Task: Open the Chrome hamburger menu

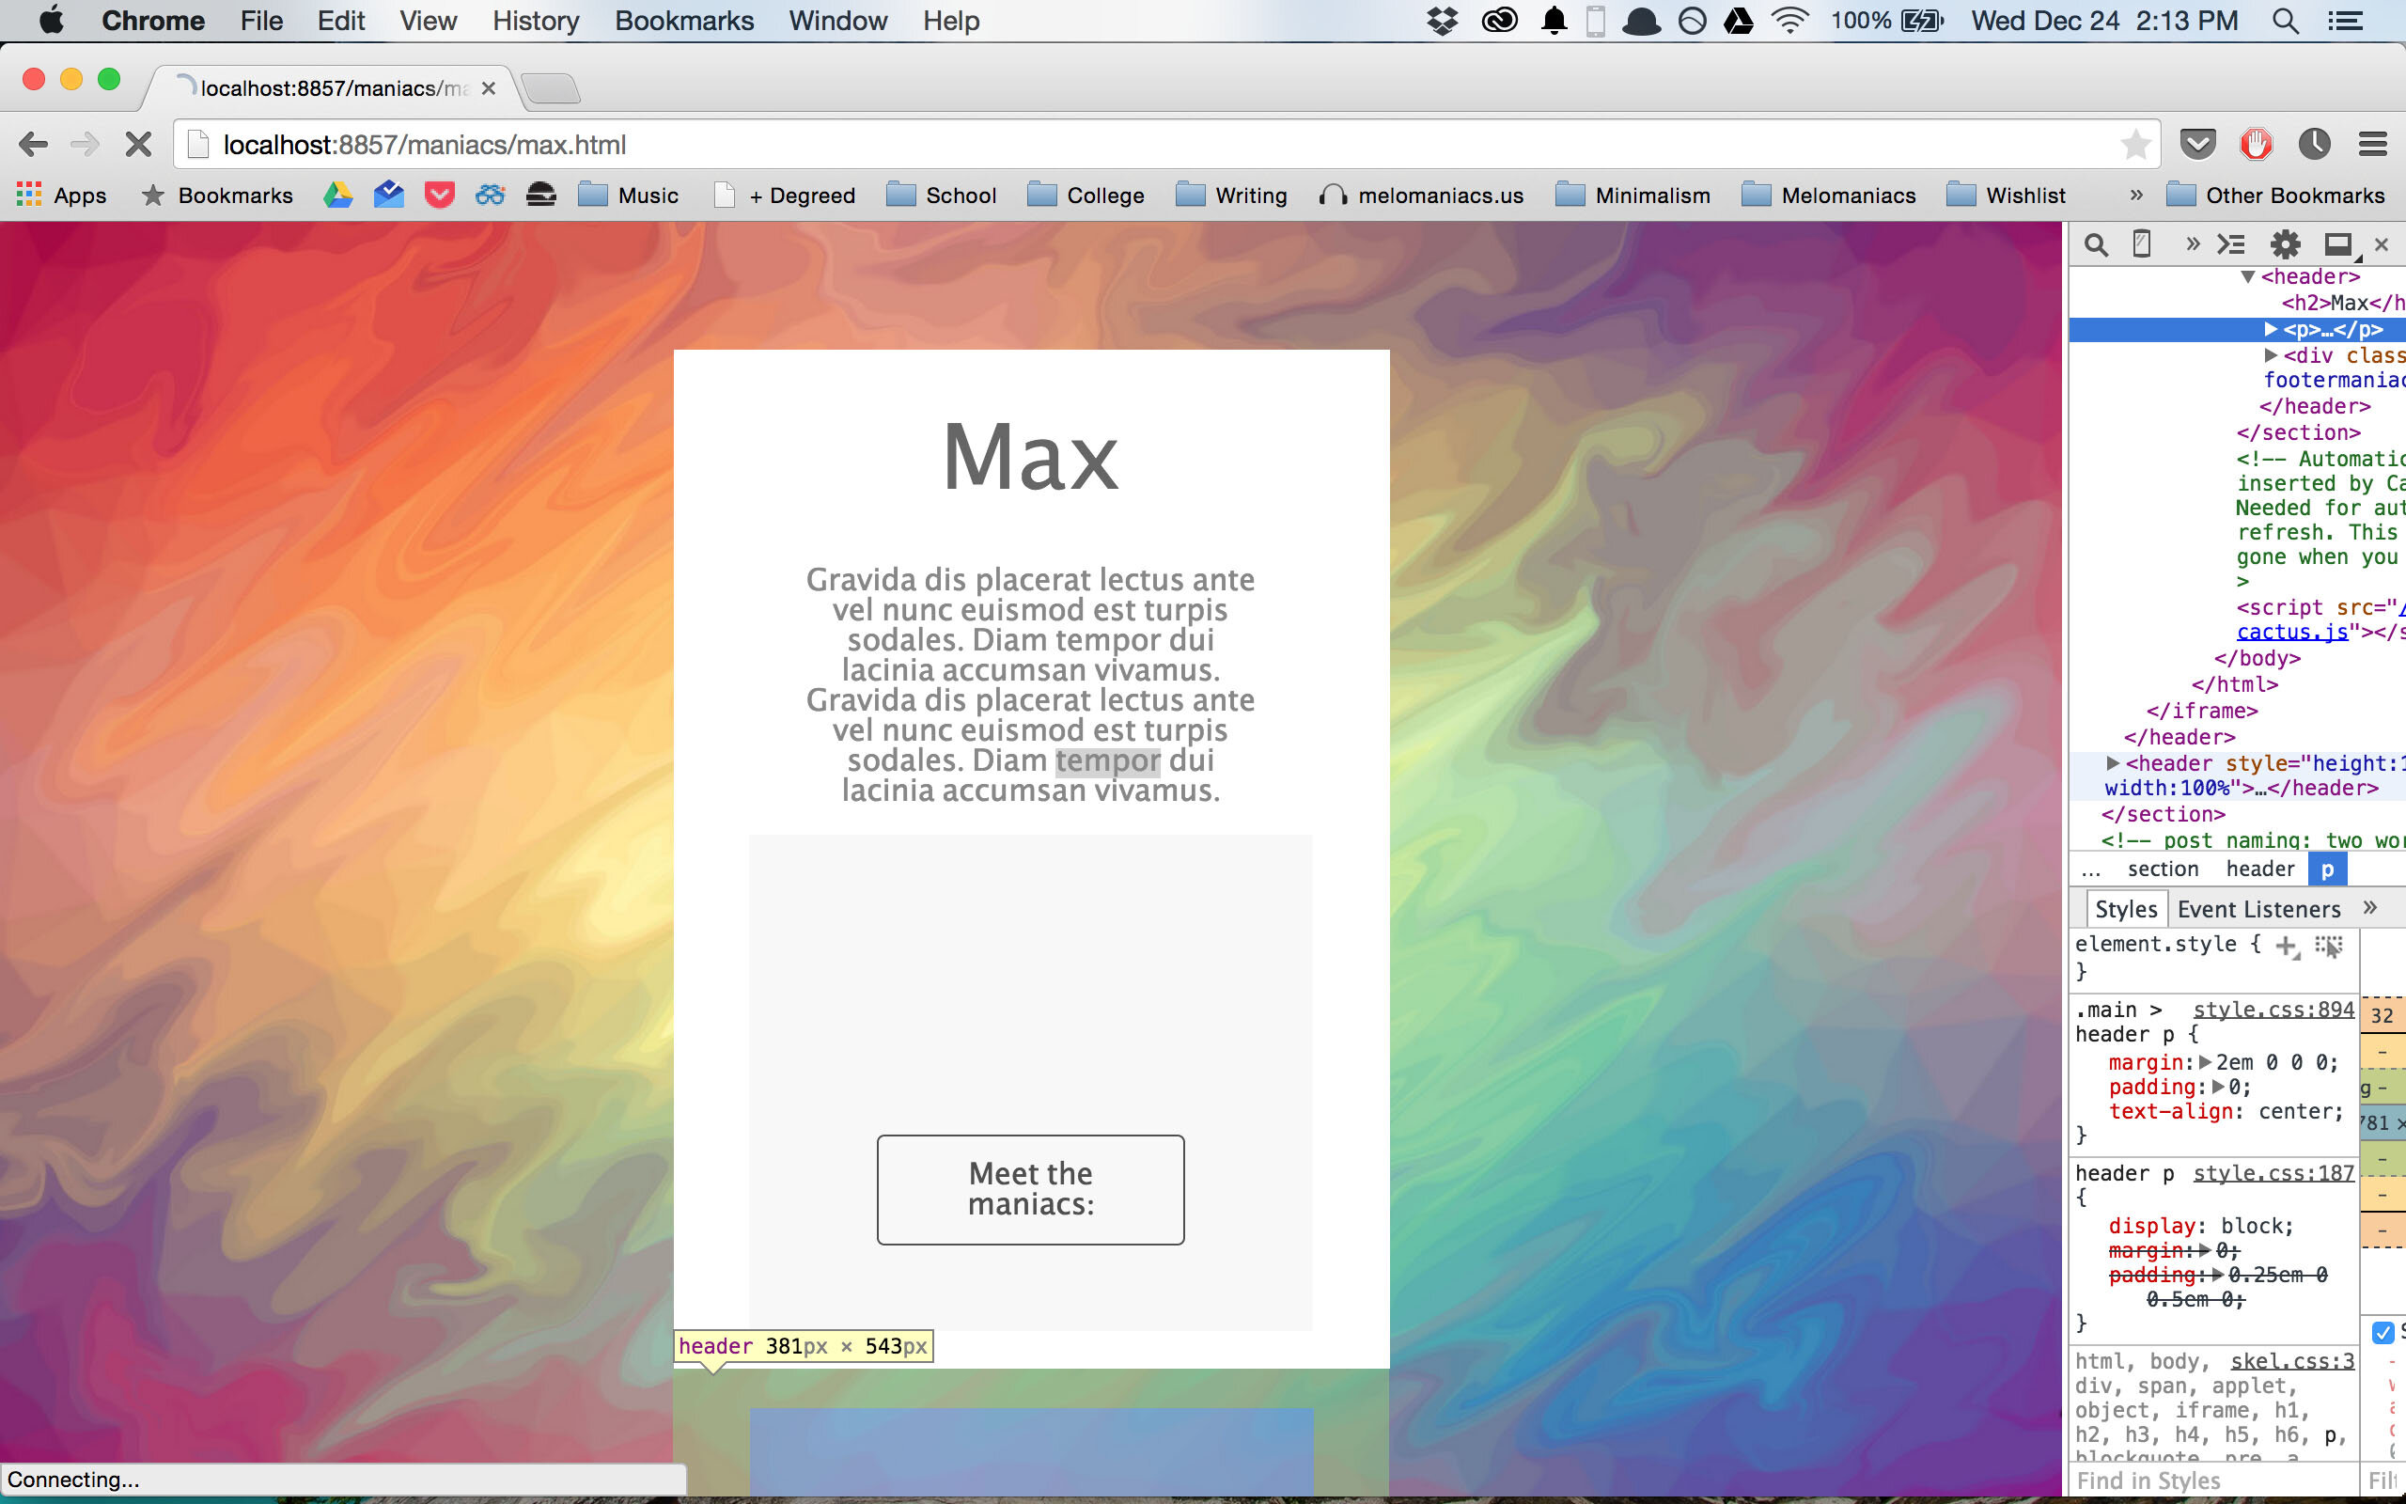Action: tap(2373, 145)
